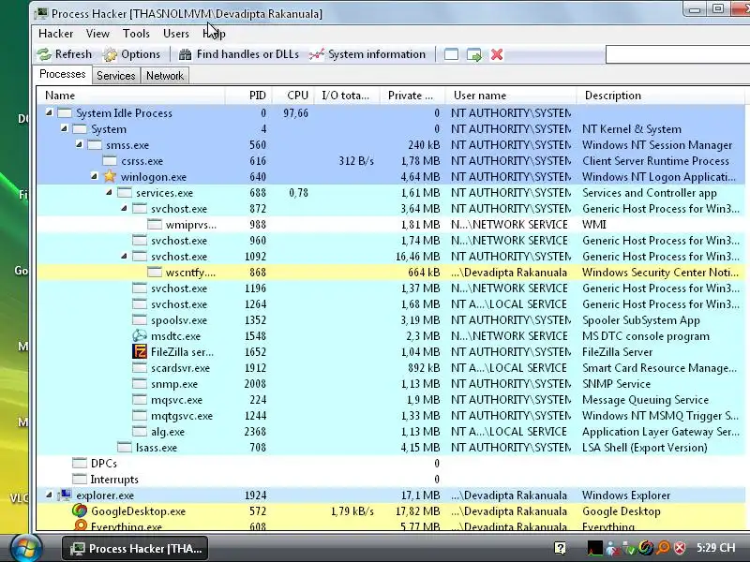Select the wmiprvs process row
Viewport: 750px width, 562px height.
tap(390, 225)
